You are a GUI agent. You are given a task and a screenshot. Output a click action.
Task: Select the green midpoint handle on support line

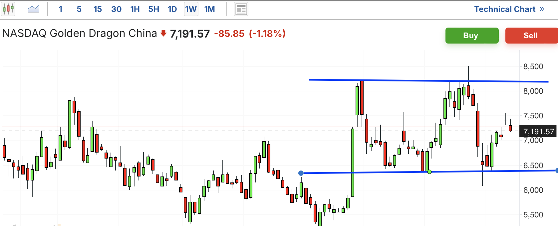coord(429,172)
